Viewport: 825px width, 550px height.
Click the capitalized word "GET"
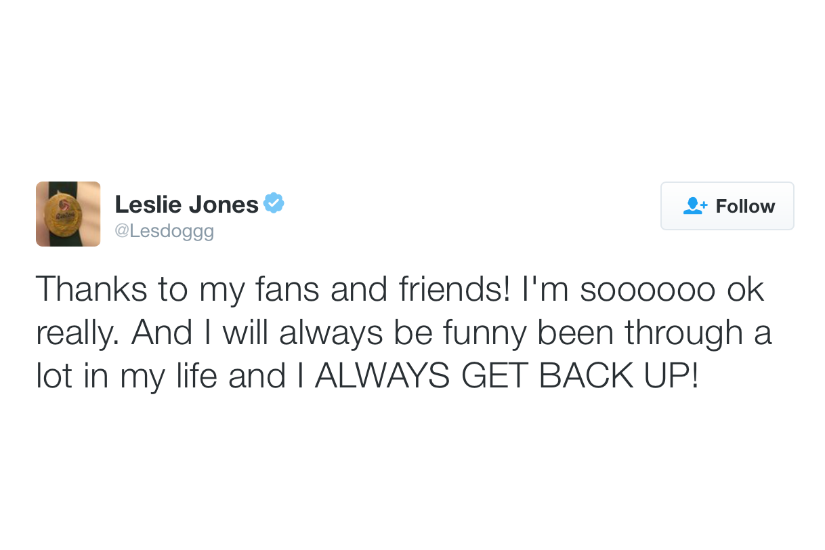tap(494, 377)
